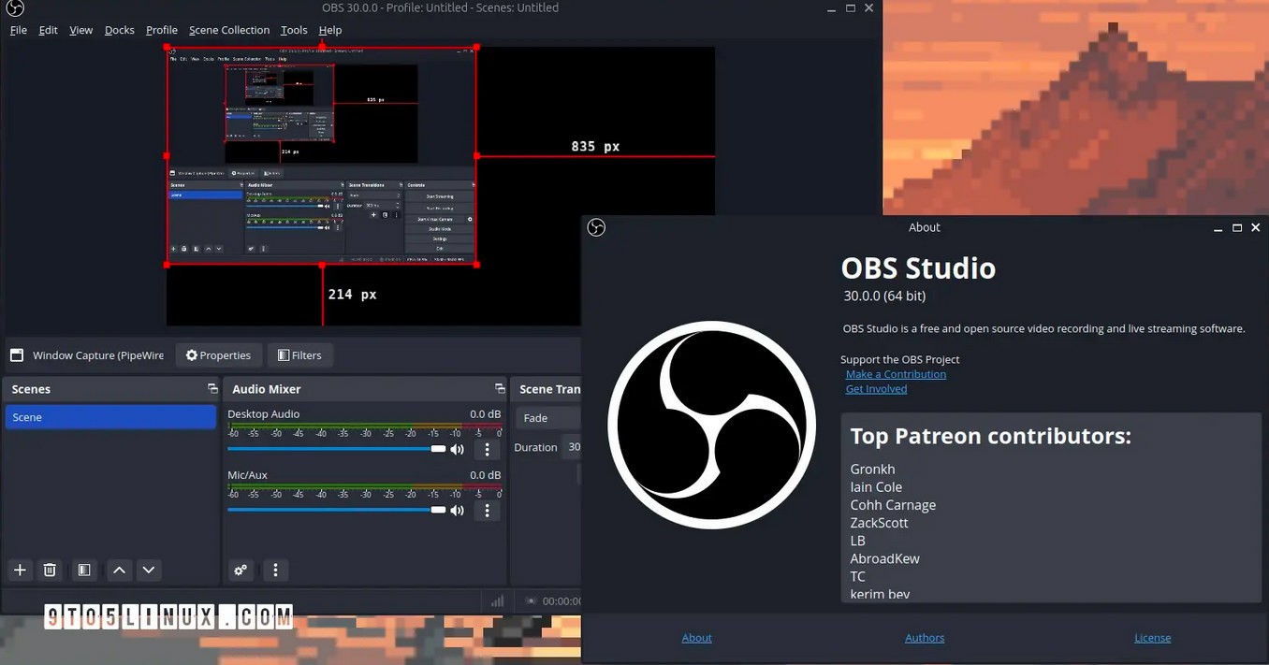Remove the selected scene using the trash icon
1269x665 pixels.
point(51,570)
